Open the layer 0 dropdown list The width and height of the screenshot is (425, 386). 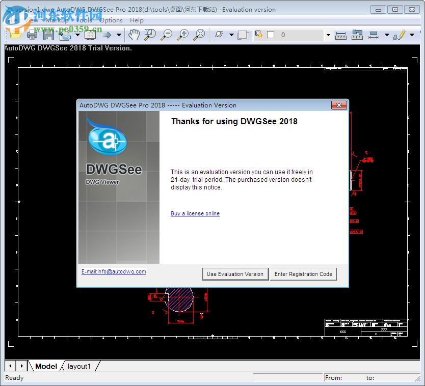pyautogui.click(x=328, y=35)
